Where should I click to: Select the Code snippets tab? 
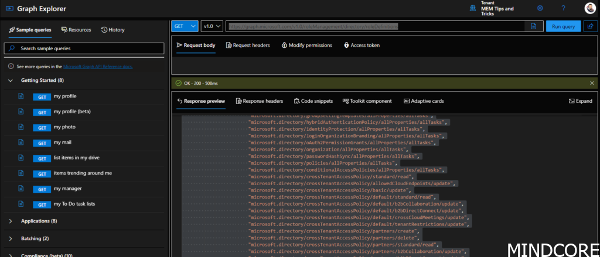pos(313,101)
